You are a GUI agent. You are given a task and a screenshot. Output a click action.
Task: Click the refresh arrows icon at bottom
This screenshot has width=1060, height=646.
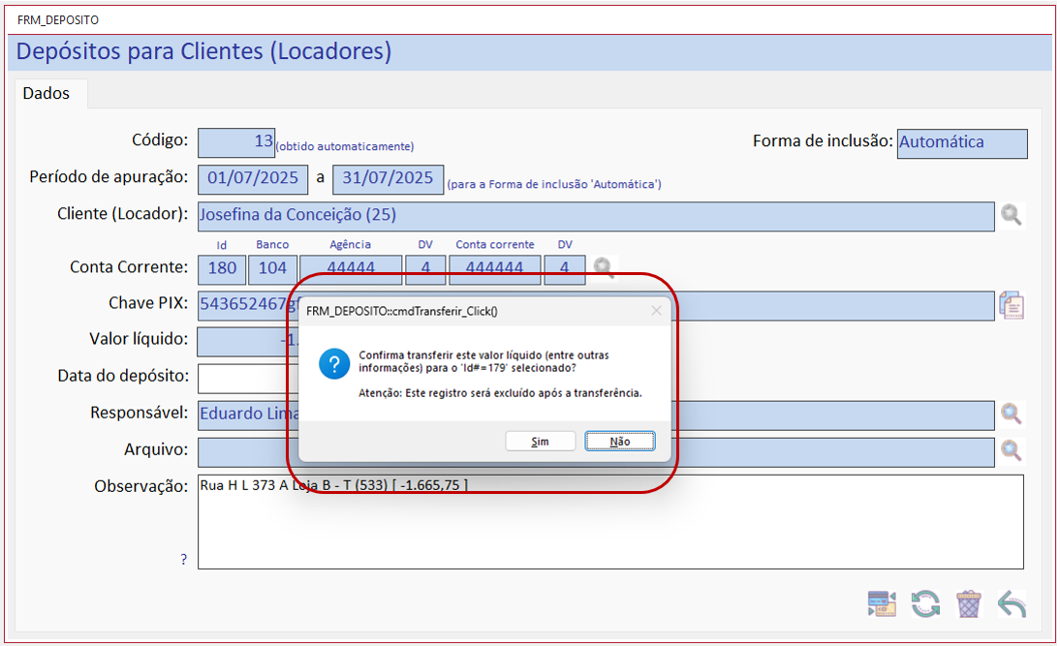[x=925, y=603]
